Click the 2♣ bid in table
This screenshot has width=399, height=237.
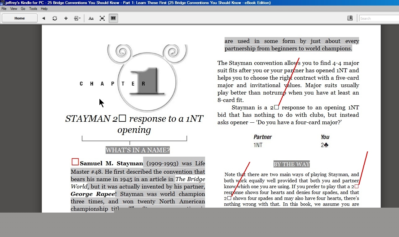[325, 145]
